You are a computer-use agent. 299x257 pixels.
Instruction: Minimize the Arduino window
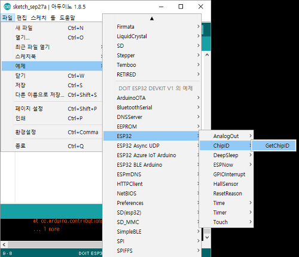161,7
